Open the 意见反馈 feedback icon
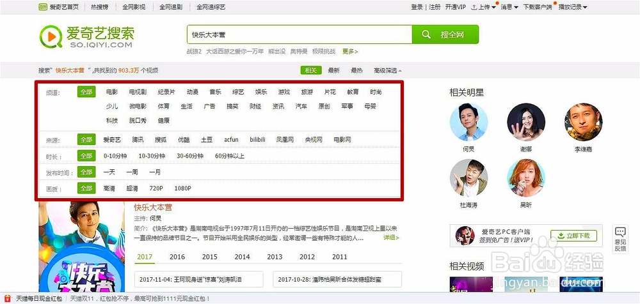This screenshot has height=304, width=640. (x=620, y=238)
